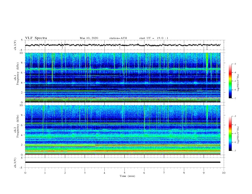Select the log(PSD) label beside the ch.1 colorbar
Image resolution: width=252 pixels, height=194 pixels.
tap(238, 83)
